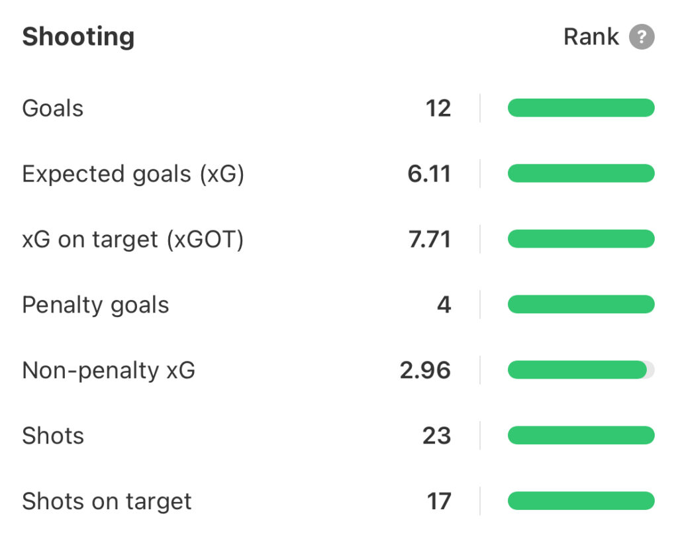Click the xG value 6.11
This screenshot has height=535, width=678.
click(429, 173)
